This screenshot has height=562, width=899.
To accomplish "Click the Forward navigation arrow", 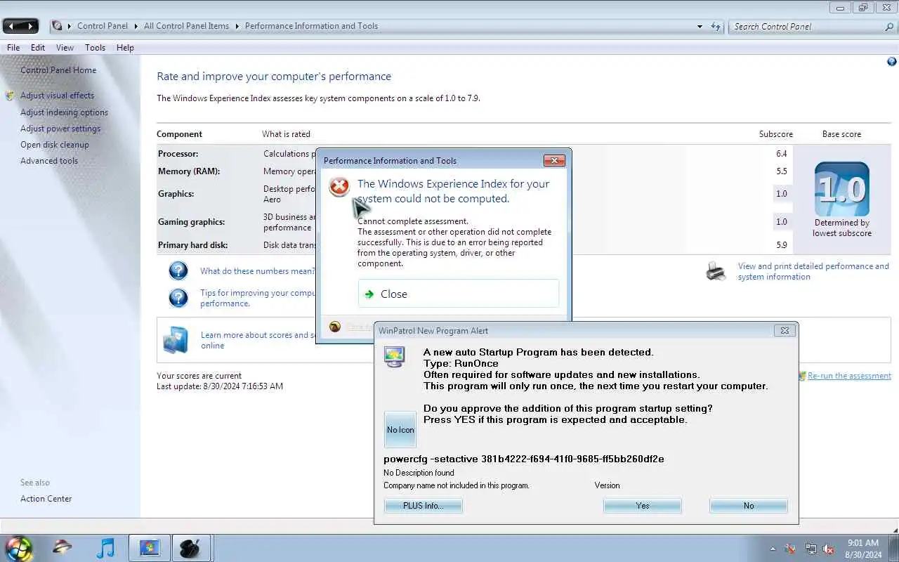I will coord(30,26).
